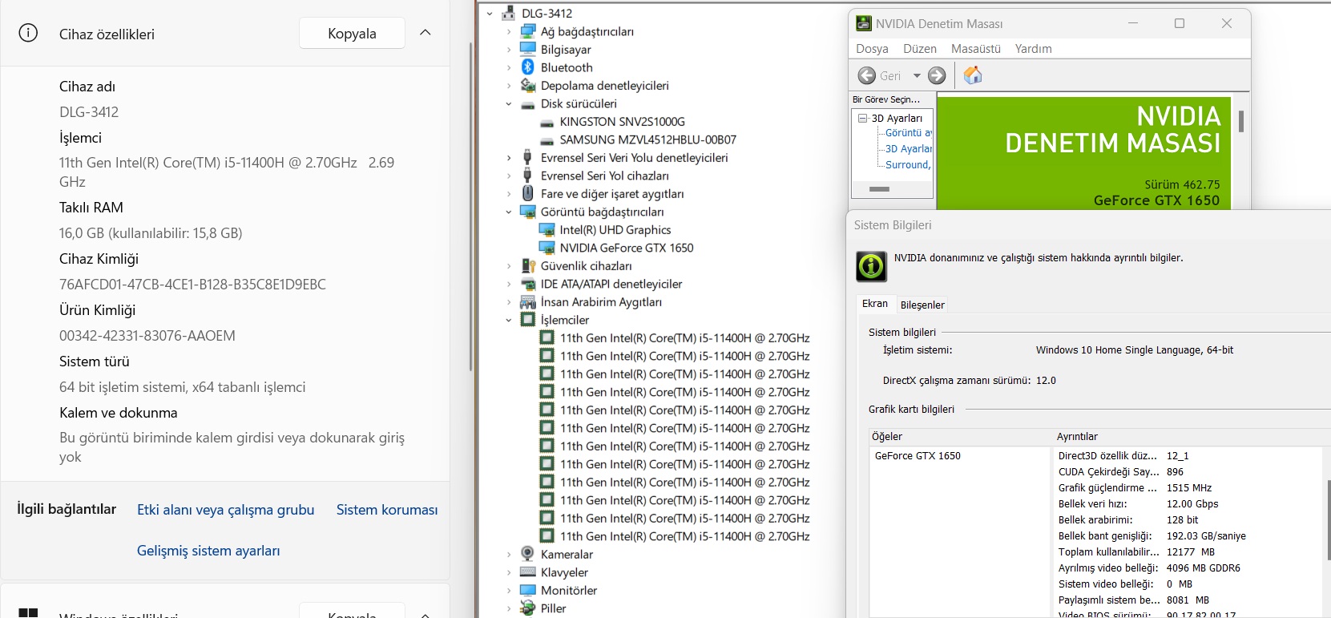Viewport: 1331px width, 618px height.
Task: Click the Klavyeler keyboard icon
Action: coord(528,572)
